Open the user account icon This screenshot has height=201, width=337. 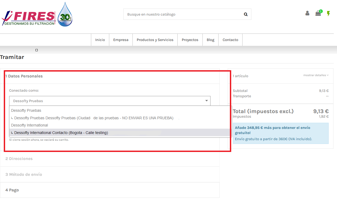[x=307, y=13]
